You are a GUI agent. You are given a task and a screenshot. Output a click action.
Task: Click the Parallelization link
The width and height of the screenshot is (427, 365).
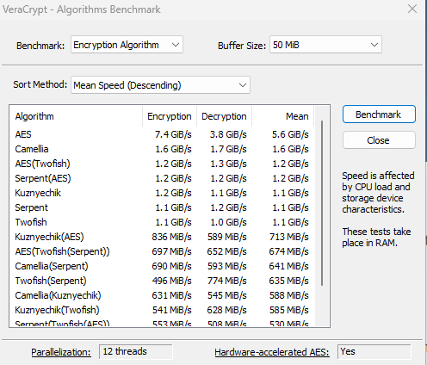coord(61,352)
